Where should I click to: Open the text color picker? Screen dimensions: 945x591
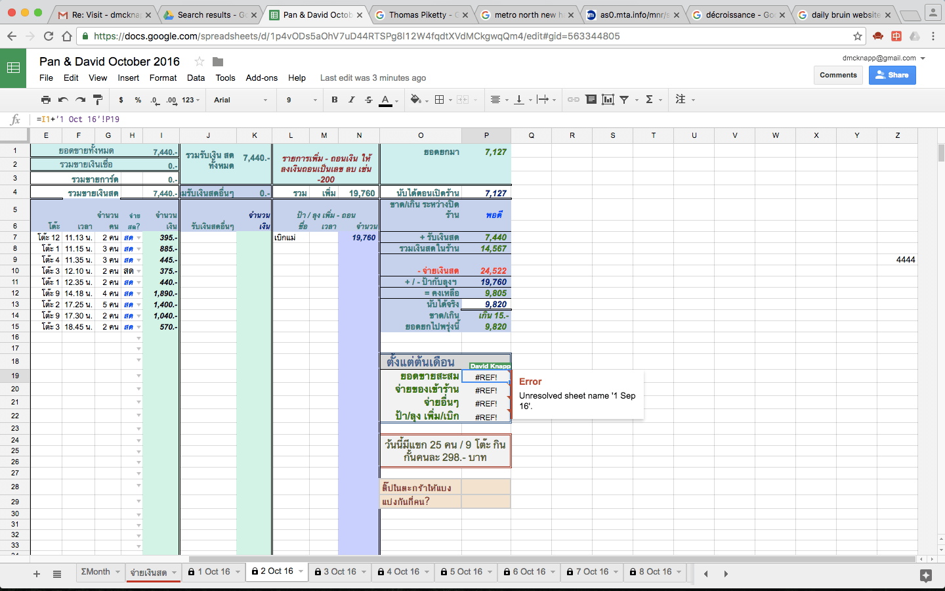(385, 100)
